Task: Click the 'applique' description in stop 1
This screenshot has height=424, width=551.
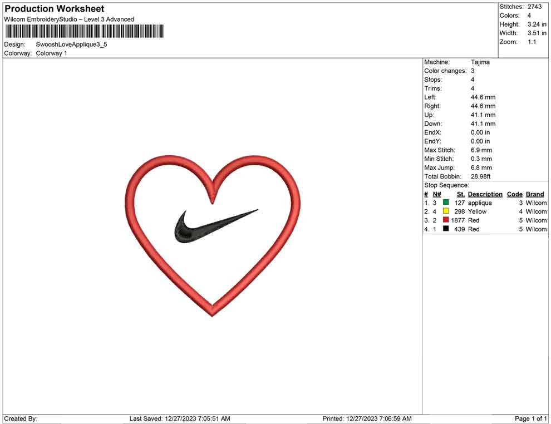Action: tap(480, 203)
